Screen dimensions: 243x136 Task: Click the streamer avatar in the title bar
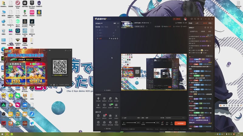point(185,19)
